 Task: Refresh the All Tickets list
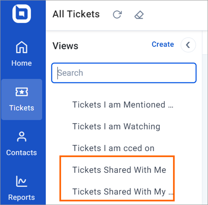pyautogui.click(x=117, y=14)
